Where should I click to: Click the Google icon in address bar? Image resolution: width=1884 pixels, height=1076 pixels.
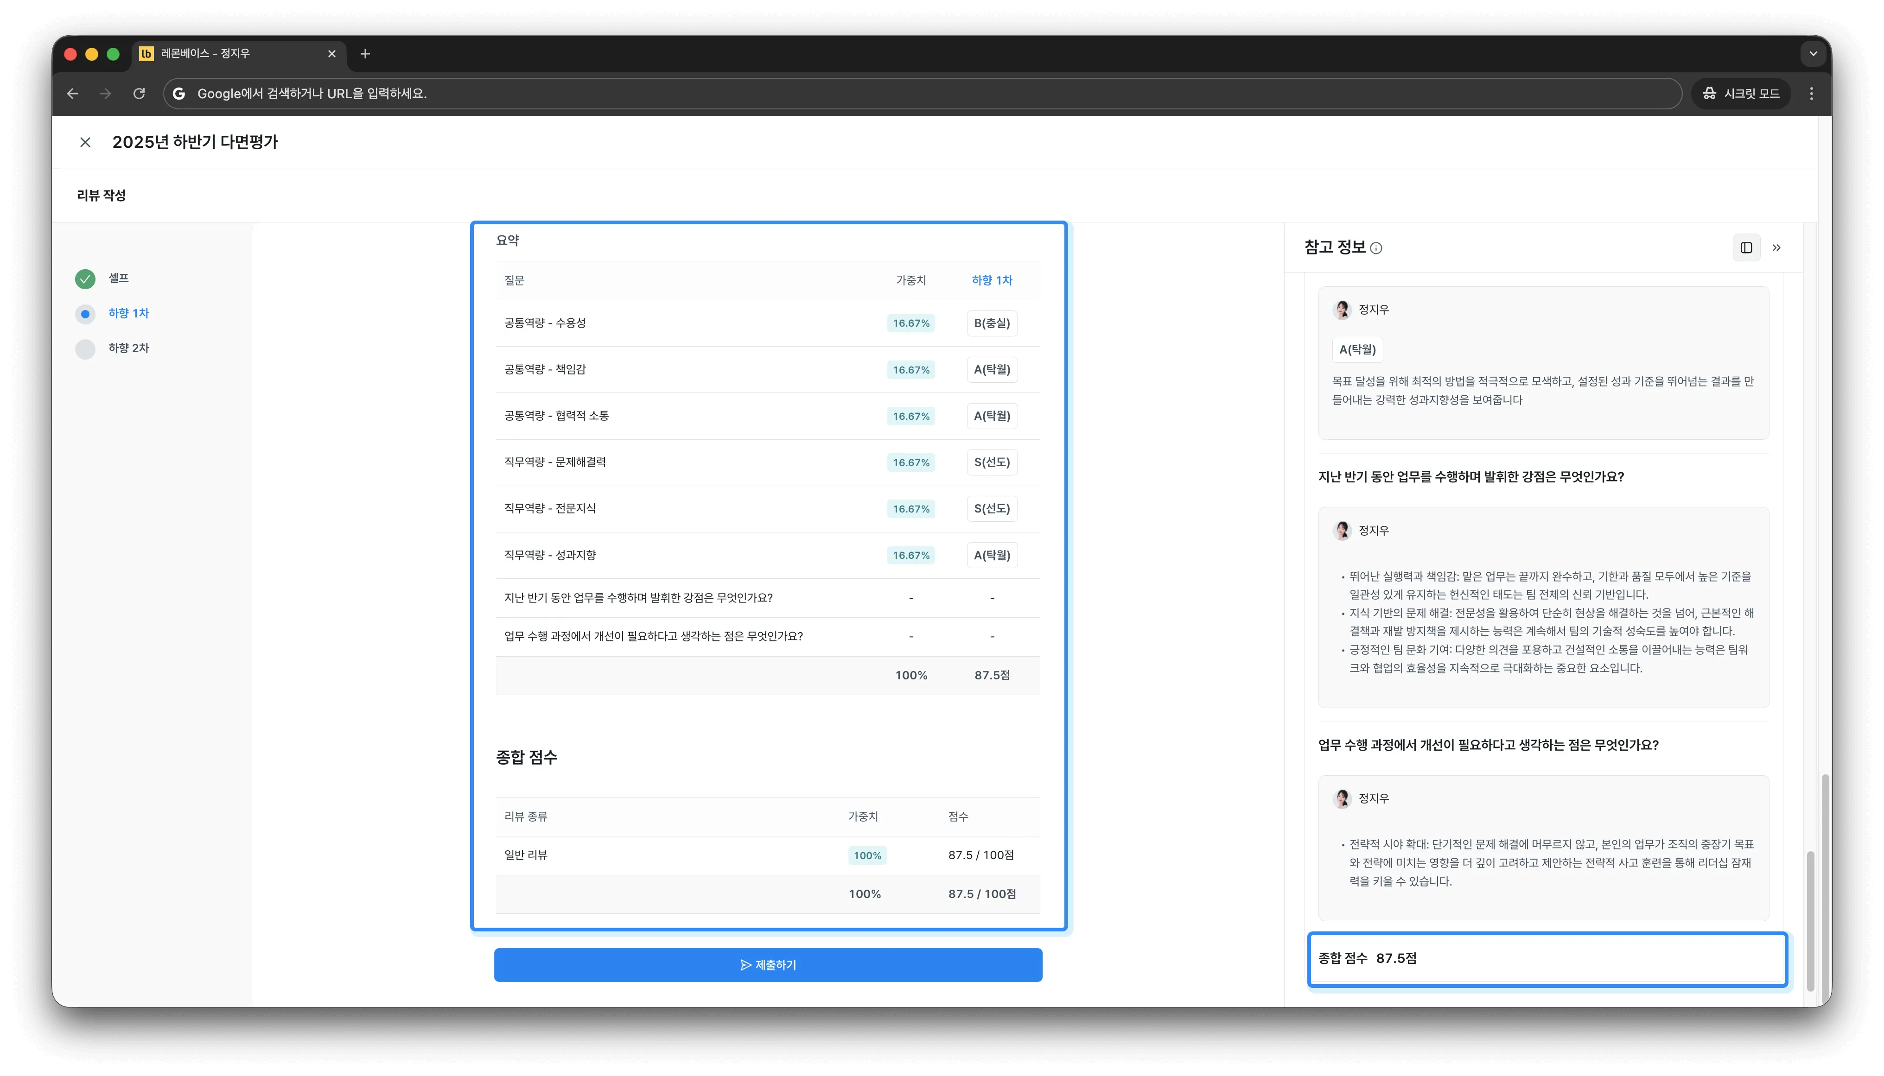pyautogui.click(x=179, y=93)
